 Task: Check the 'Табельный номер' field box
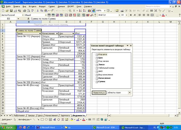tap(97, 68)
